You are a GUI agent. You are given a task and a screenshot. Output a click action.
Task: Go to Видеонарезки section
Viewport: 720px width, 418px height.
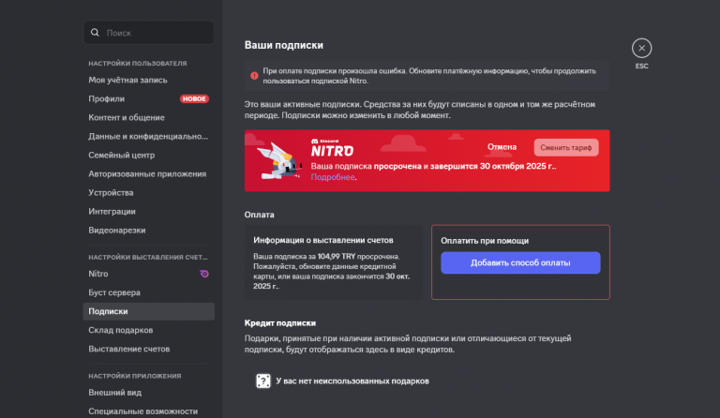pos(148,231)
